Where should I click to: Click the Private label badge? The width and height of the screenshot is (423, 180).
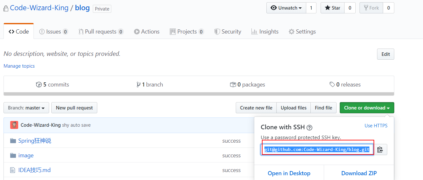(102, 9)
